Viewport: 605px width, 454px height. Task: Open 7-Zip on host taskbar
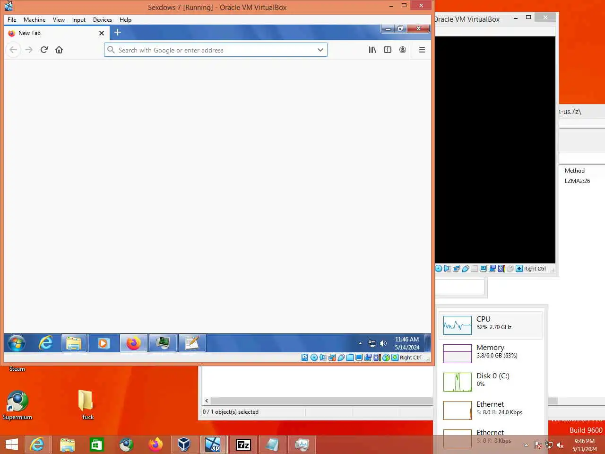[x=243, y=445]
